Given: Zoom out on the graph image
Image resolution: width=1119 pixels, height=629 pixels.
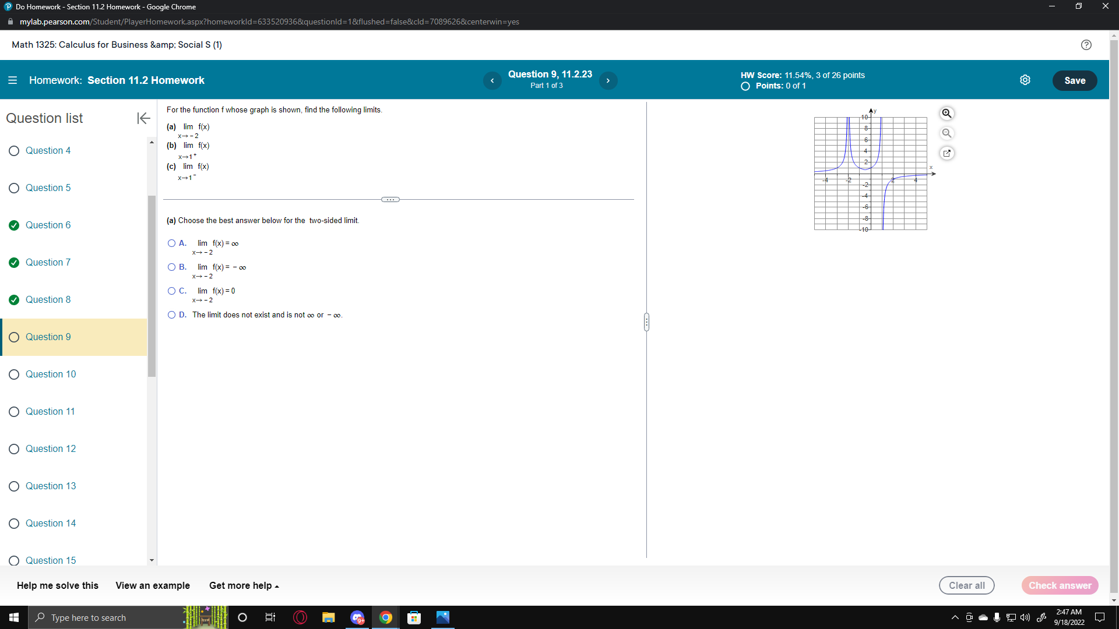Looking at the screenshot, I should pyautogui.click(x=946, y=133).
